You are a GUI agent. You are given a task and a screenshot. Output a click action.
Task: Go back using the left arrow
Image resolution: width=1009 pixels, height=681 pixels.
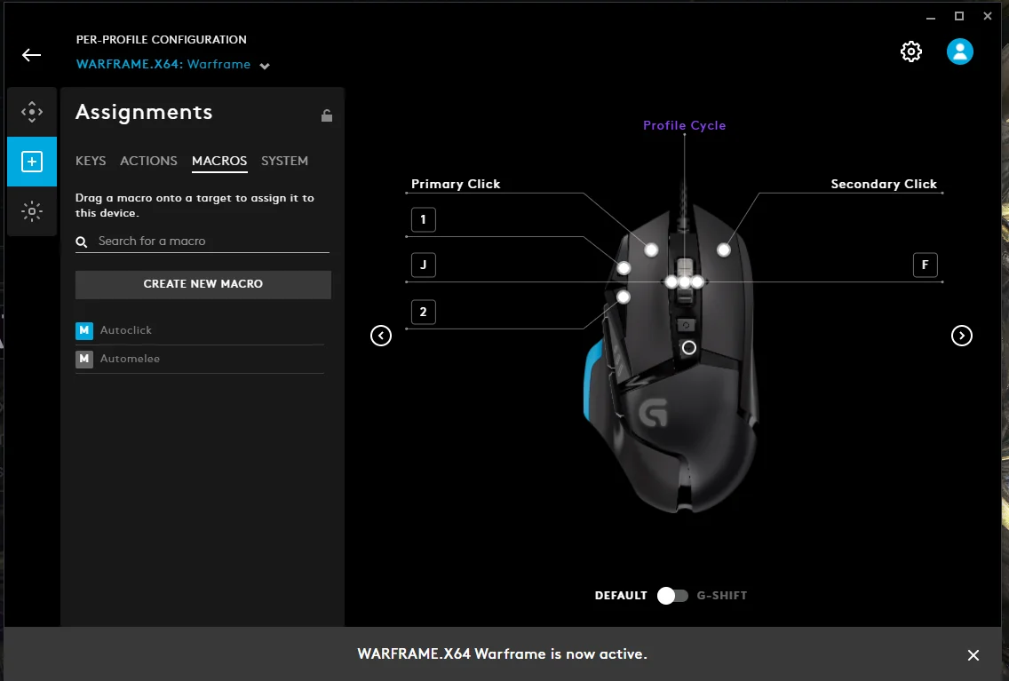[x=32, y=55]
